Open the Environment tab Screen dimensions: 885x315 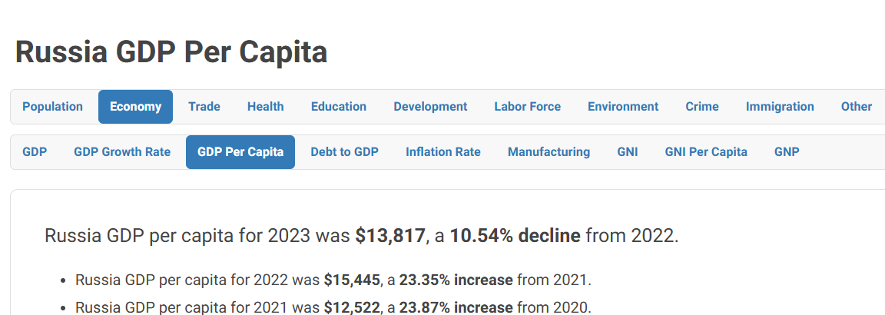click(623, 107)
